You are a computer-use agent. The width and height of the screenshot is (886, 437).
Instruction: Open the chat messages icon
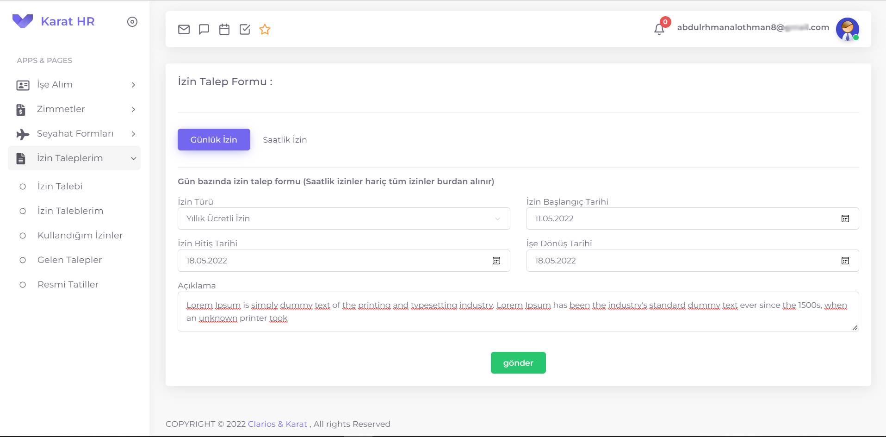pyautogui.click(x=204, y=29)
